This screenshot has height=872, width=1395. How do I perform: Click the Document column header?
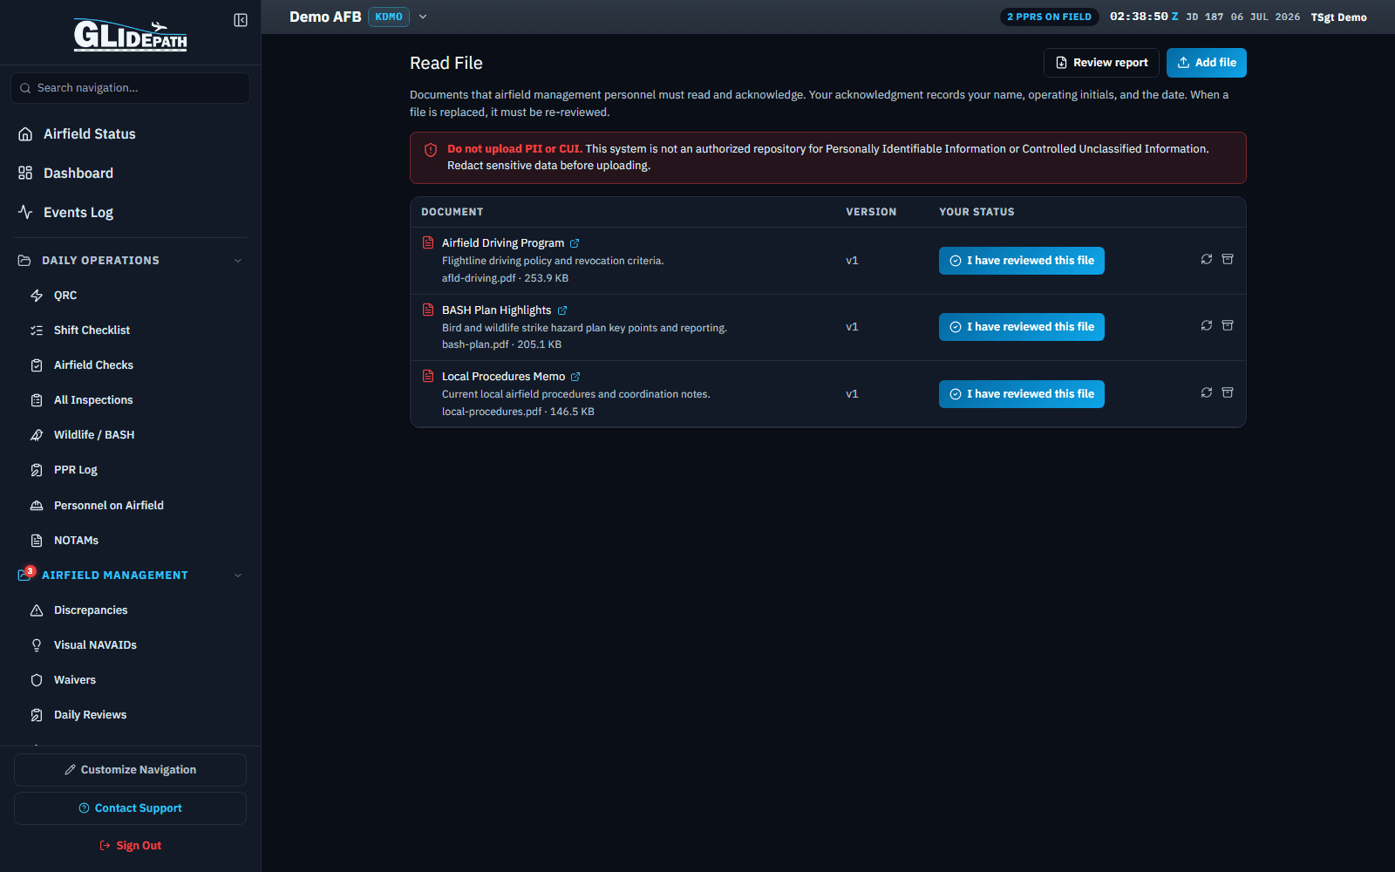point(452,212)
